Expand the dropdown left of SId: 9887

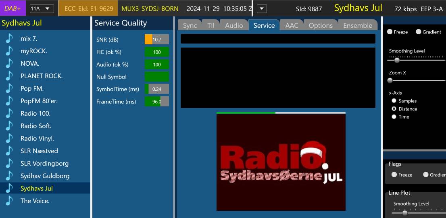[262, 8]
